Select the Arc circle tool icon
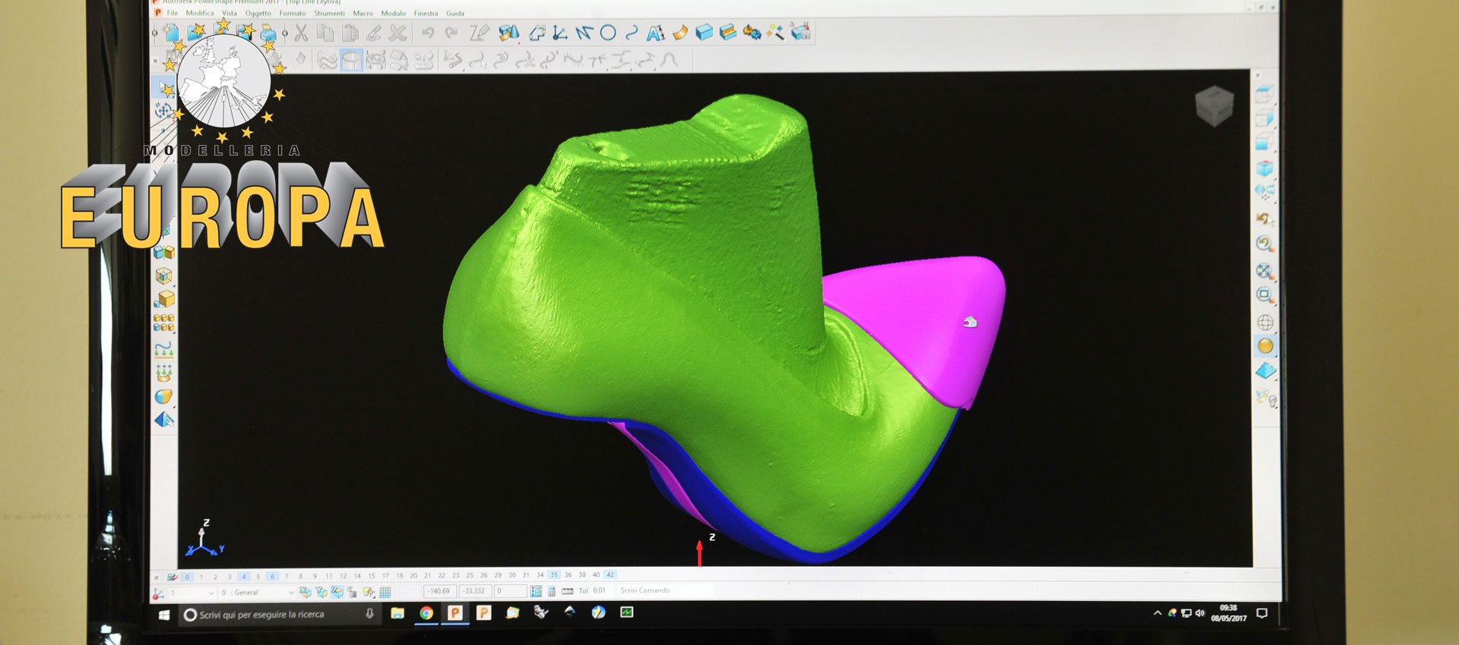The width and height of the screenshot is (1459, 645). [x=608, y=33]
